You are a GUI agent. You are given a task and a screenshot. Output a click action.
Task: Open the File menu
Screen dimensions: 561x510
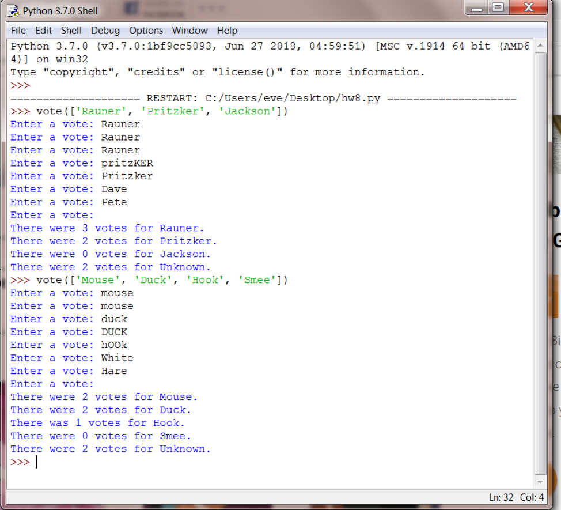coord(18,31)
